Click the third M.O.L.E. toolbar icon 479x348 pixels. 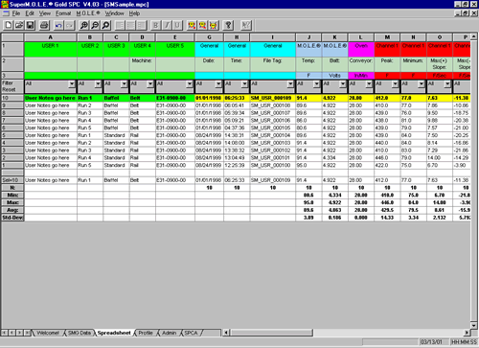coord(214,25)
